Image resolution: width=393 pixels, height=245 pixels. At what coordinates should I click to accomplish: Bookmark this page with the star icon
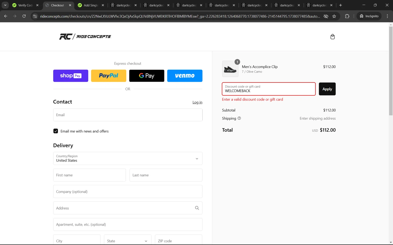[x=334, y=16]
